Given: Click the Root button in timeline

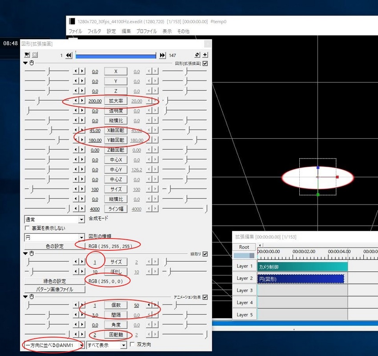Looking at the screenshot, I should pos(244,247).
